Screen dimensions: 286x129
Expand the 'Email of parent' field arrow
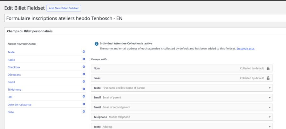pyautogui.click(x=269, y=98)
